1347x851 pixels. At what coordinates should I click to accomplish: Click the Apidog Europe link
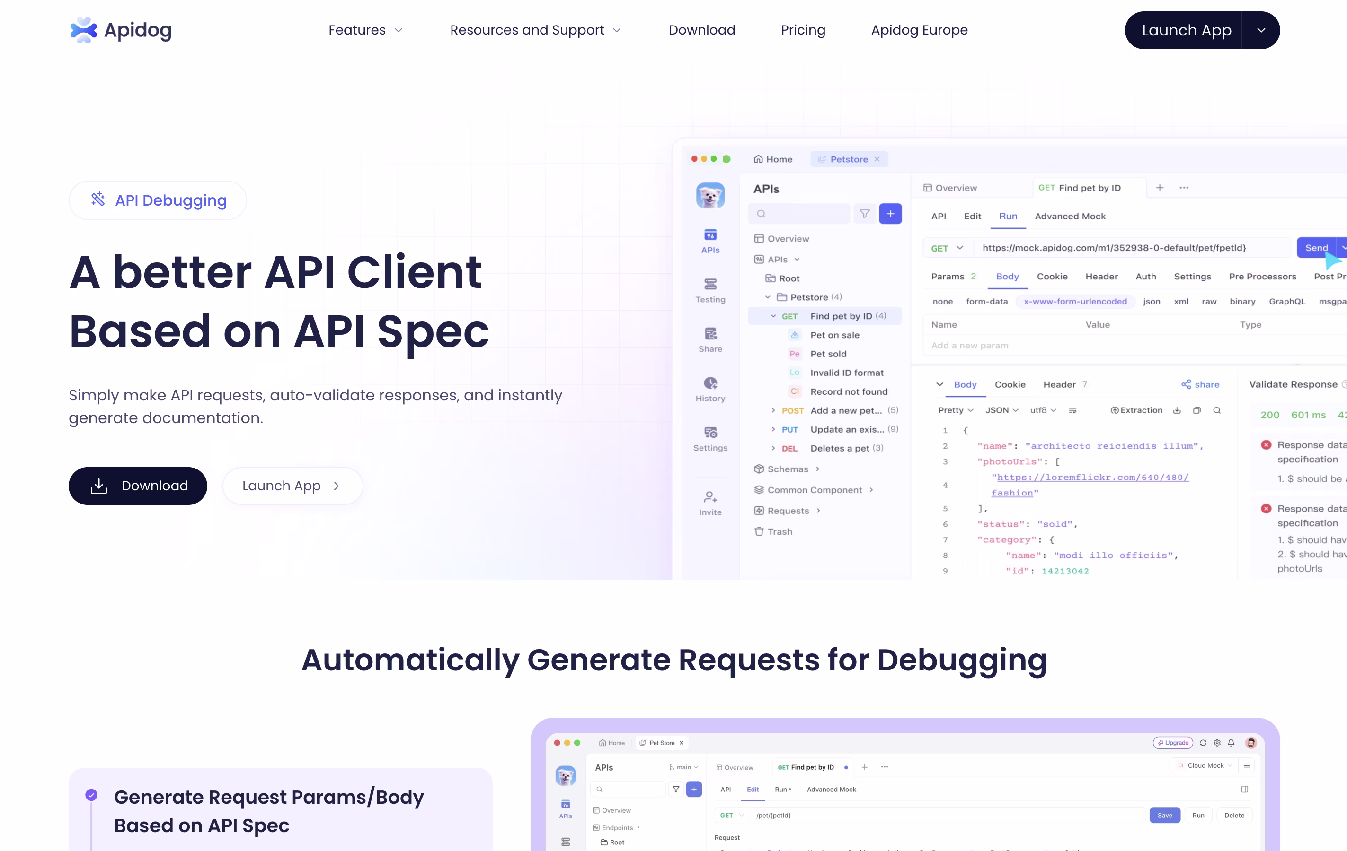click(x=919, y=30)
